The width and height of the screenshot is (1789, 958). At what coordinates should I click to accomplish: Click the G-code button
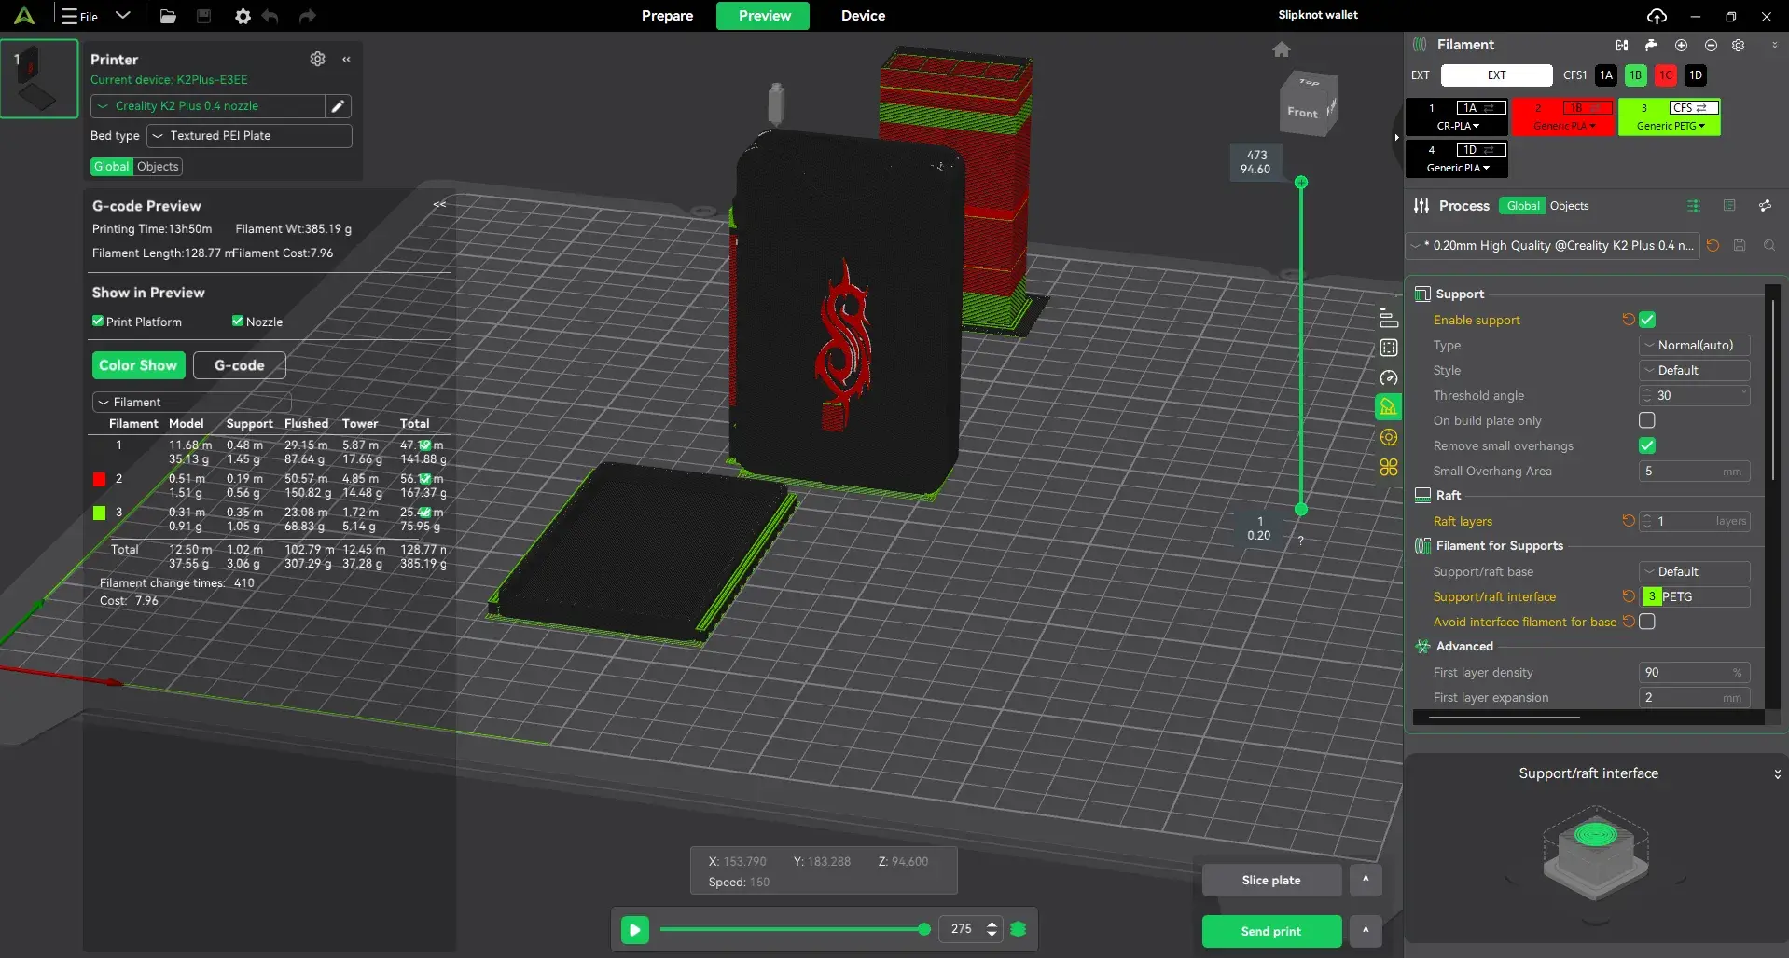point(240,365)
